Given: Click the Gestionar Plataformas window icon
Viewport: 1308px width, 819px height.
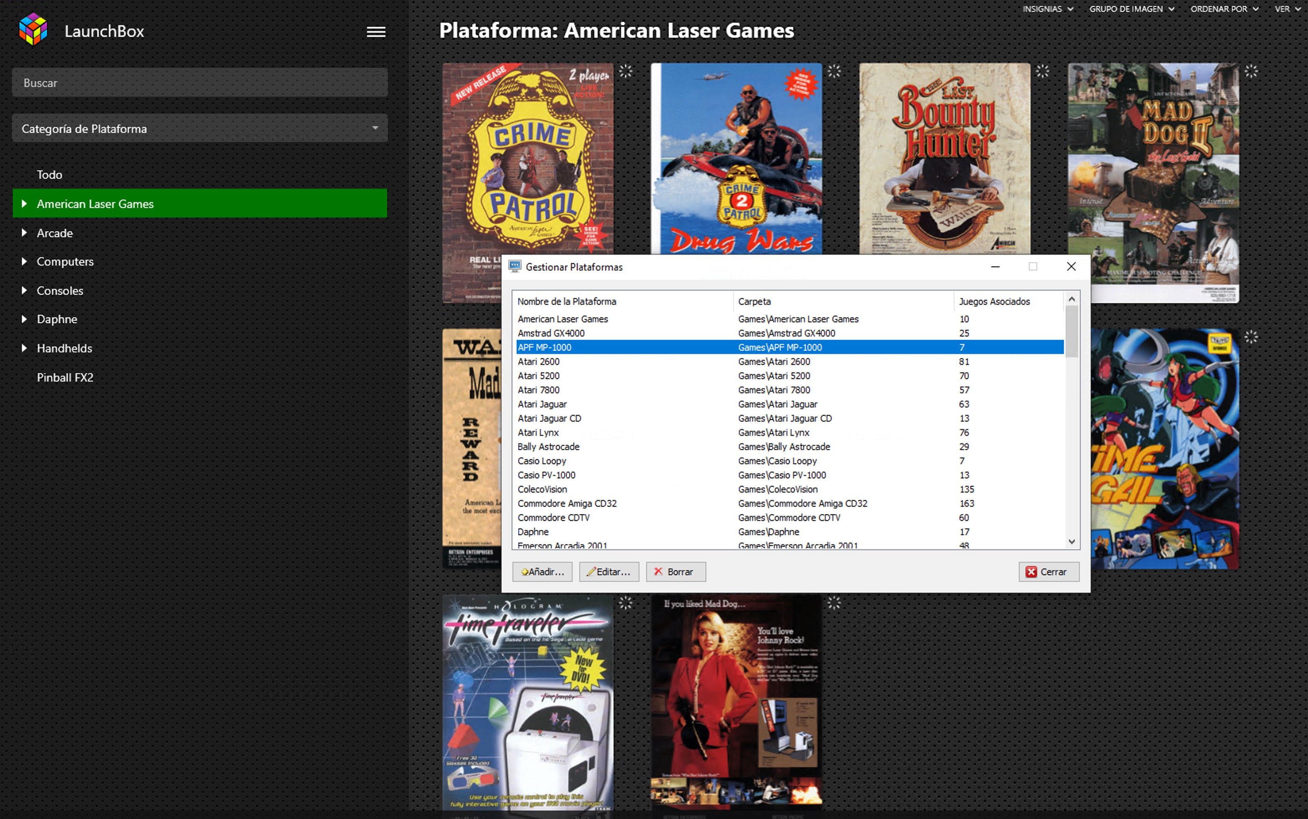Looking at the screenshot, I should point(514,266).
